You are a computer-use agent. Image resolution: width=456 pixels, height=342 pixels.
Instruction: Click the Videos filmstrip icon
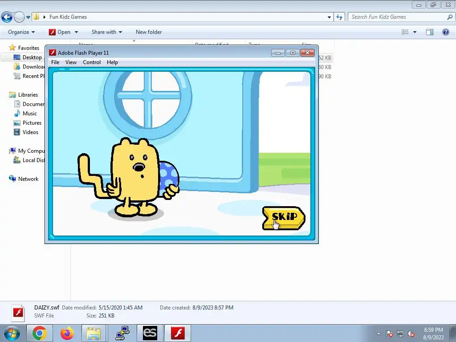17,132
